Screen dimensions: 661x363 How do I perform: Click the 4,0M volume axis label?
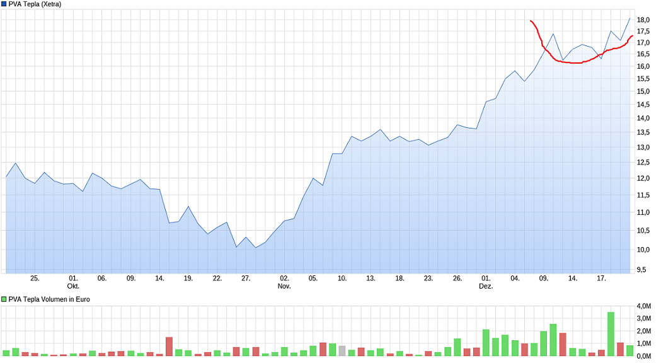(644, 306)
